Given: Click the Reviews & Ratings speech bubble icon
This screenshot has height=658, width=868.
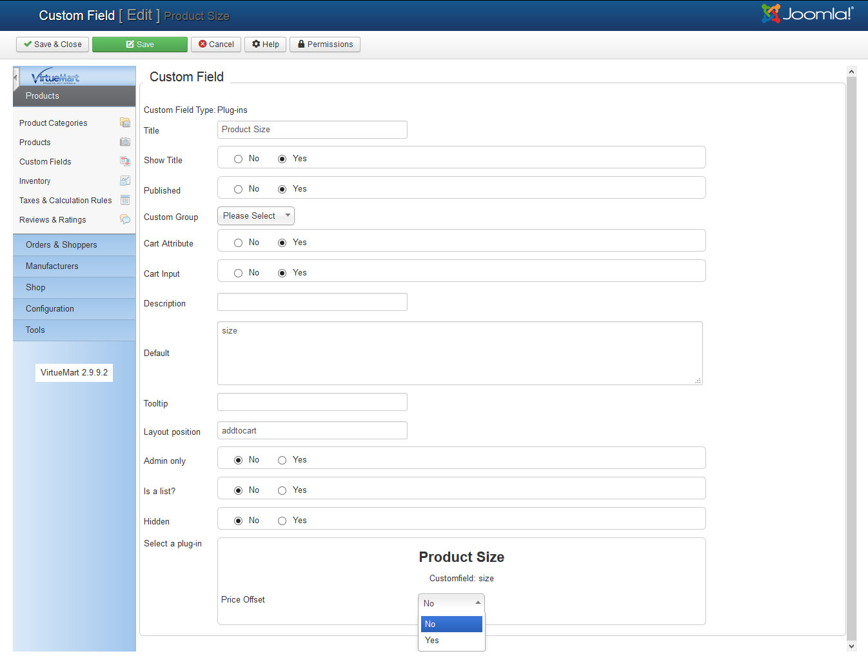Looking at the screenshot, I should point(125,219).
